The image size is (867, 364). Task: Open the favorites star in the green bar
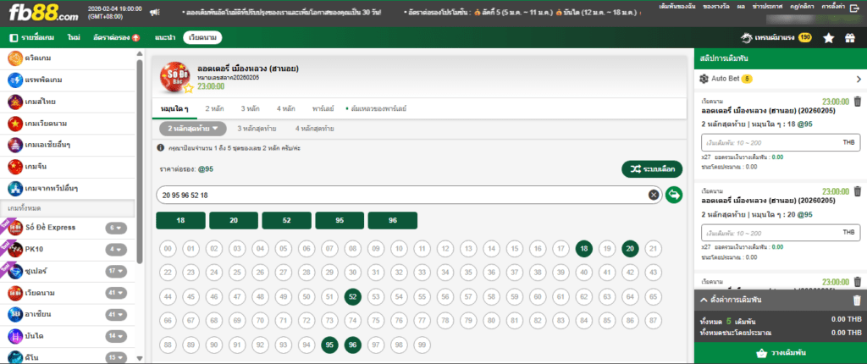click(x=828, y=38)
